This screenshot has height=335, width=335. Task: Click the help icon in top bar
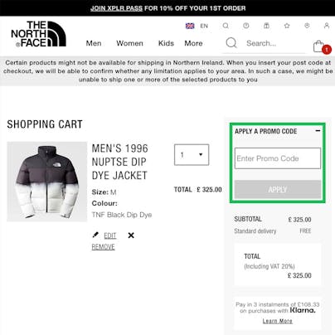(246, 26)
